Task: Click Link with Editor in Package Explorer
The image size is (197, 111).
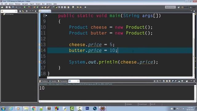Action: point(23,11)
